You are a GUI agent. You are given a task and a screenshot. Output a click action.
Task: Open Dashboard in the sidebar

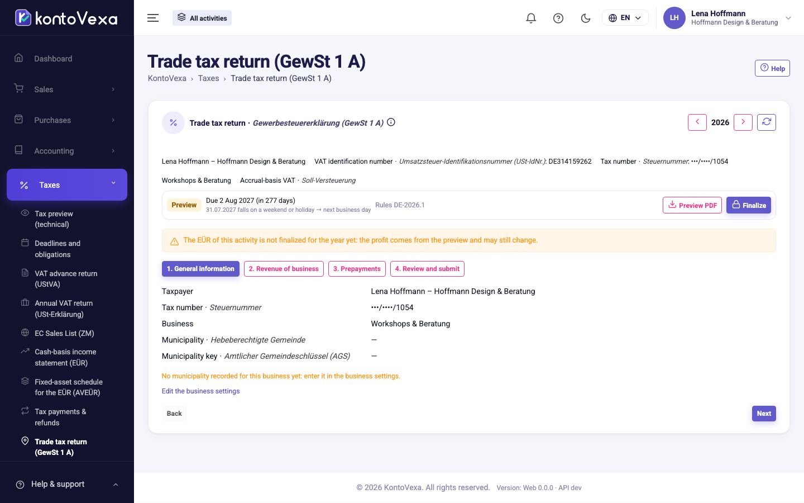click(x=67, y=59)
